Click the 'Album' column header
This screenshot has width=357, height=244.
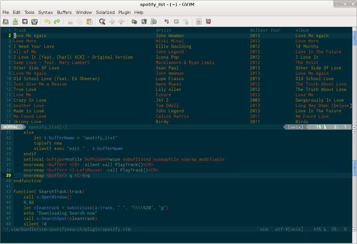302,30
